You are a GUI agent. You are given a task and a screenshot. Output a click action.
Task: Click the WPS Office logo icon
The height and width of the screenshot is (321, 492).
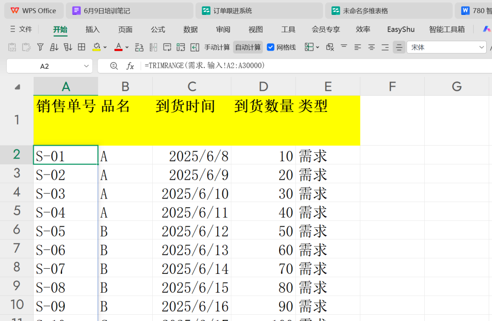pos(15,11)
